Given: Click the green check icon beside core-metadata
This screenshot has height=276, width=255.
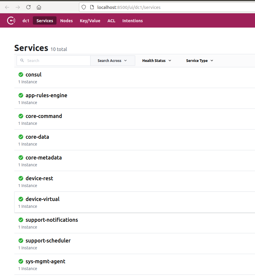Looking at the screenshot, I should coord(21,158).
